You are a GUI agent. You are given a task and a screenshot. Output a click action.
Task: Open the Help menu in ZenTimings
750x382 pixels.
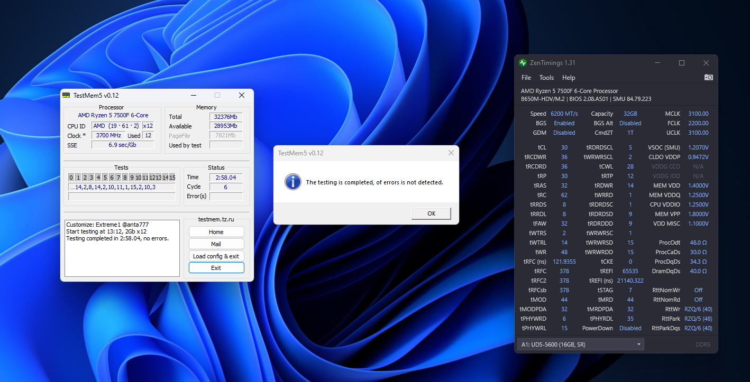coord(569,78)
